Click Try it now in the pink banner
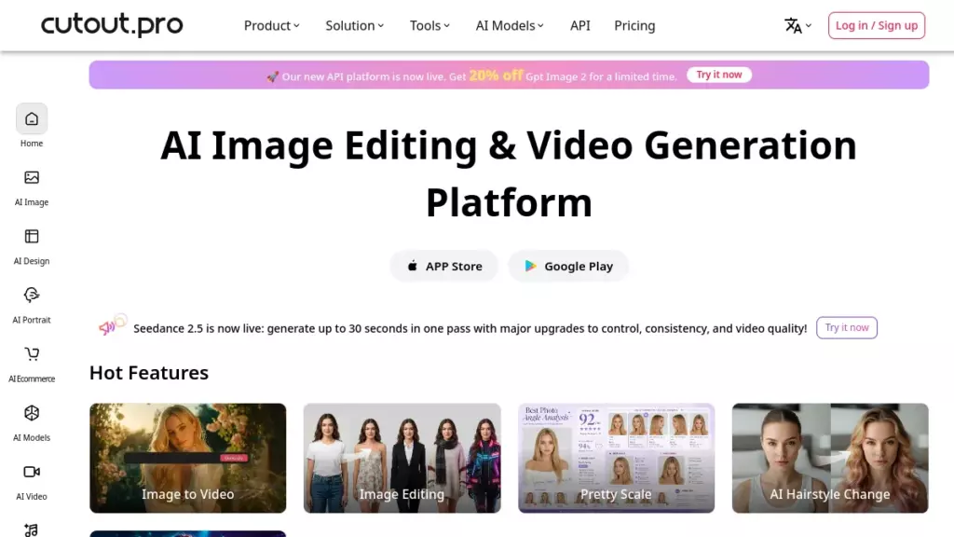 coord(719,75)
